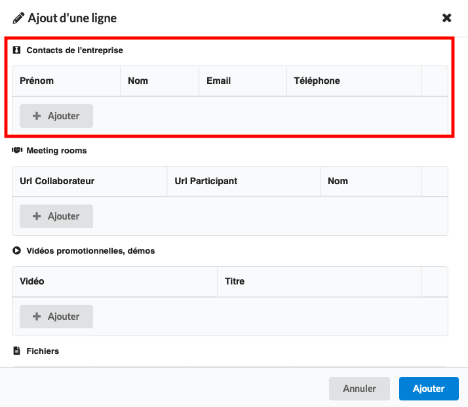Cancel with the Annuler button
Viewport: 468px width, 407px height.
coord(359,389)
